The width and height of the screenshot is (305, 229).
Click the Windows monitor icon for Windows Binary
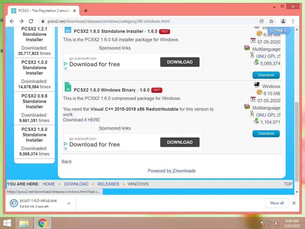257,85
